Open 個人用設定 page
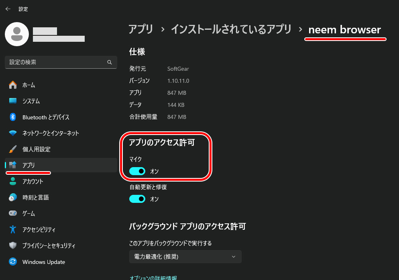 pyautogui.click(x=61, y=149)
